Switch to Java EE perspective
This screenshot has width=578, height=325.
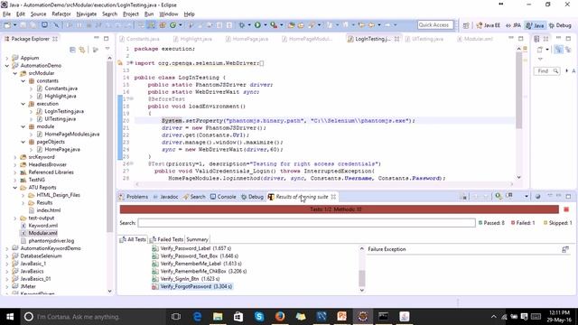pos(488,25)
